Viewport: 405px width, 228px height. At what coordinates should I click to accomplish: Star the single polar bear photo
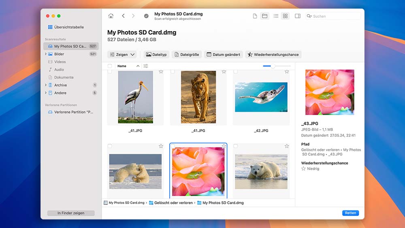(x=287, y=146)
